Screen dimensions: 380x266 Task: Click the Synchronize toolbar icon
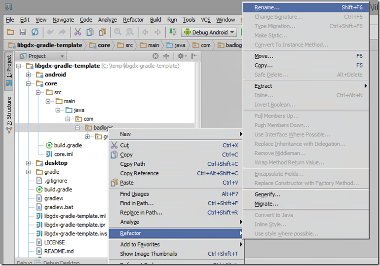[x=35, y=32]
